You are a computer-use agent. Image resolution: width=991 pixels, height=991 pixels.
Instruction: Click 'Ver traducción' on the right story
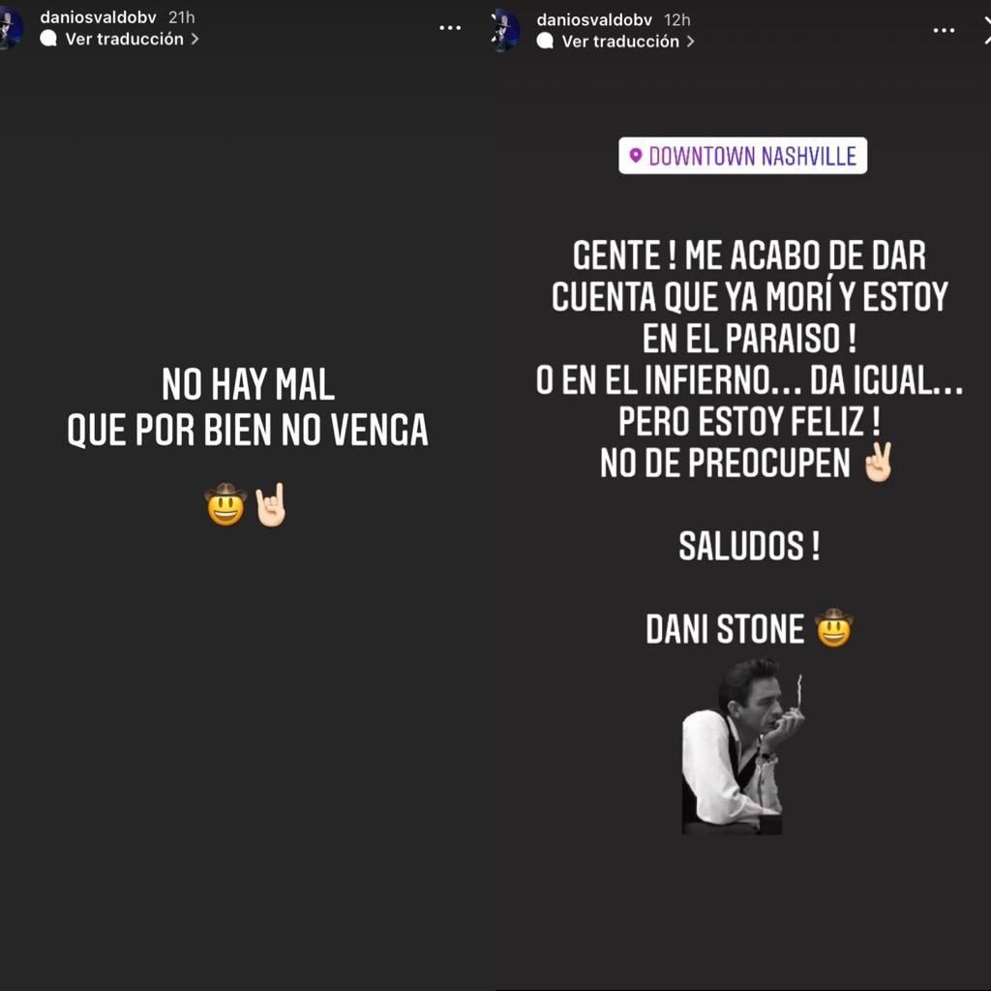pyautogui.click(x=620, y=41)
